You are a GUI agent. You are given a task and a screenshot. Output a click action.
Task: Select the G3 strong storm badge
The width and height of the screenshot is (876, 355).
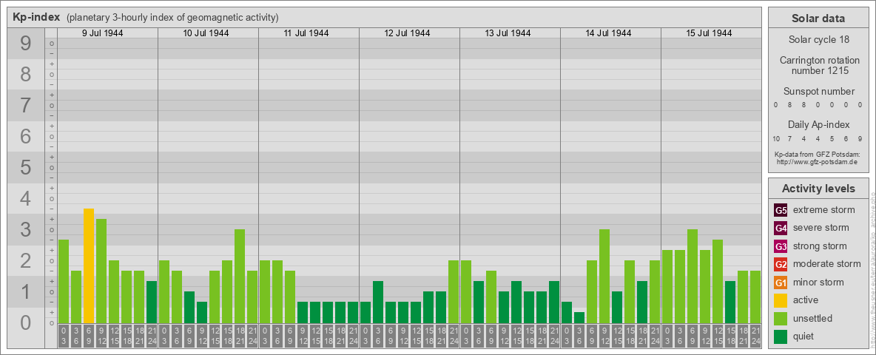[x=780, y=246]
